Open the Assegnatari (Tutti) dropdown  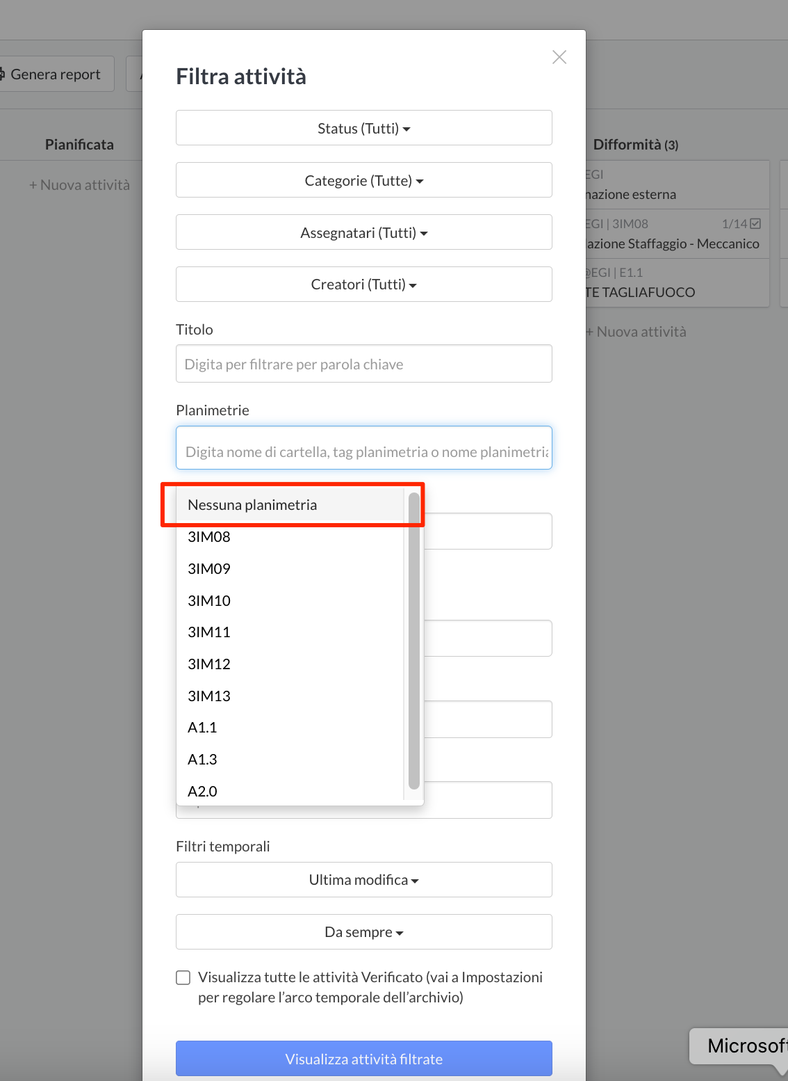point(363,232)
